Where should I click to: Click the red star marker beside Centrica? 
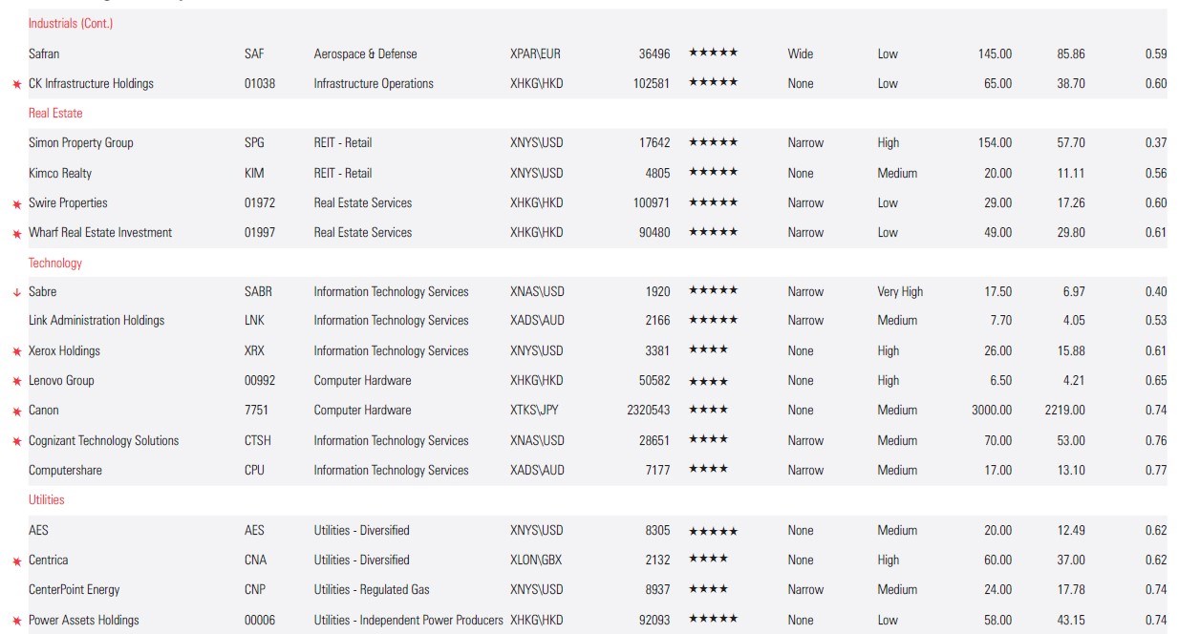click(x=16, y=560)
